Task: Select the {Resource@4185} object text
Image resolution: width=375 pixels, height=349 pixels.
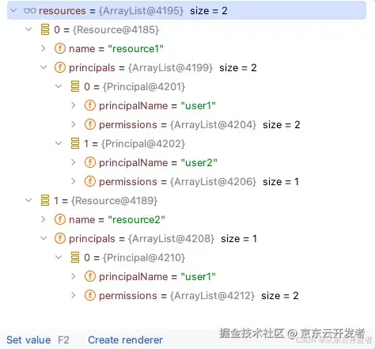Action: pyautogui.click(x=116, y=30)
